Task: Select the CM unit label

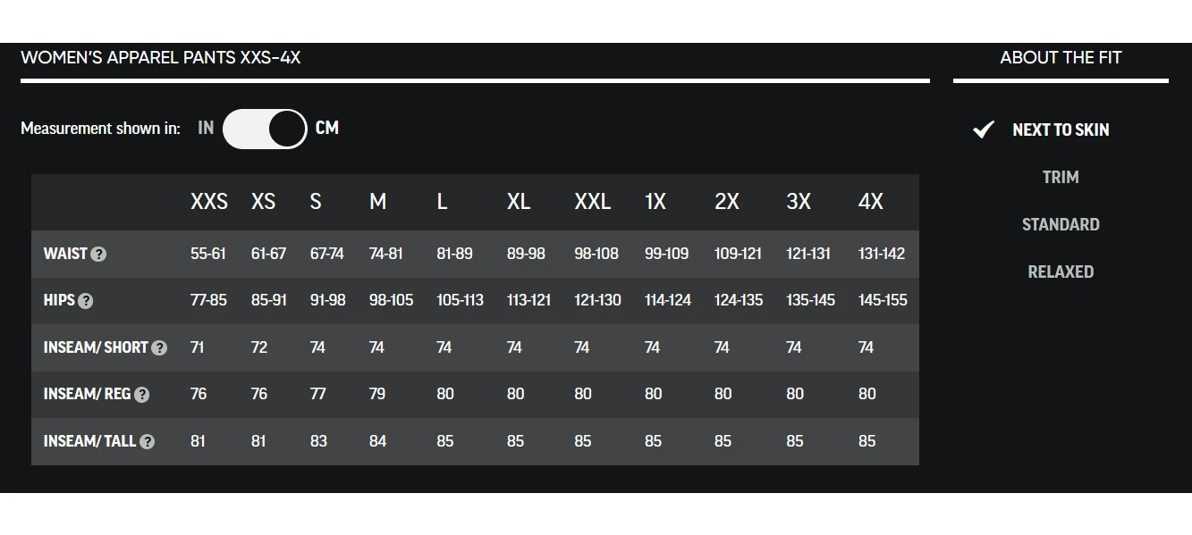Action: click(x=327, y=129)
